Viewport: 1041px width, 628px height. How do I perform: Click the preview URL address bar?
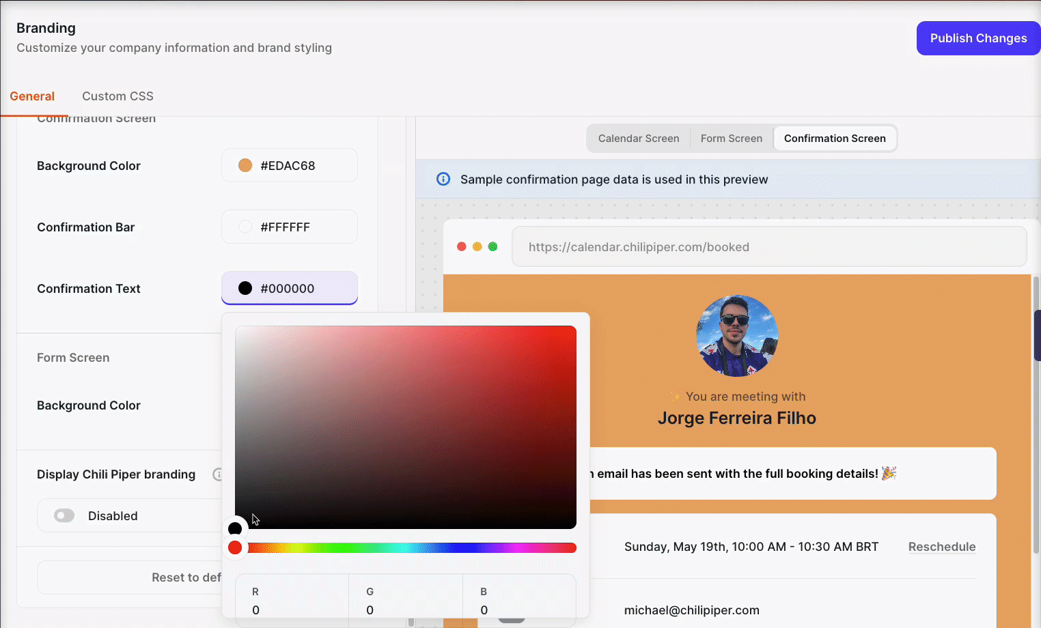(x=769, y=246)
